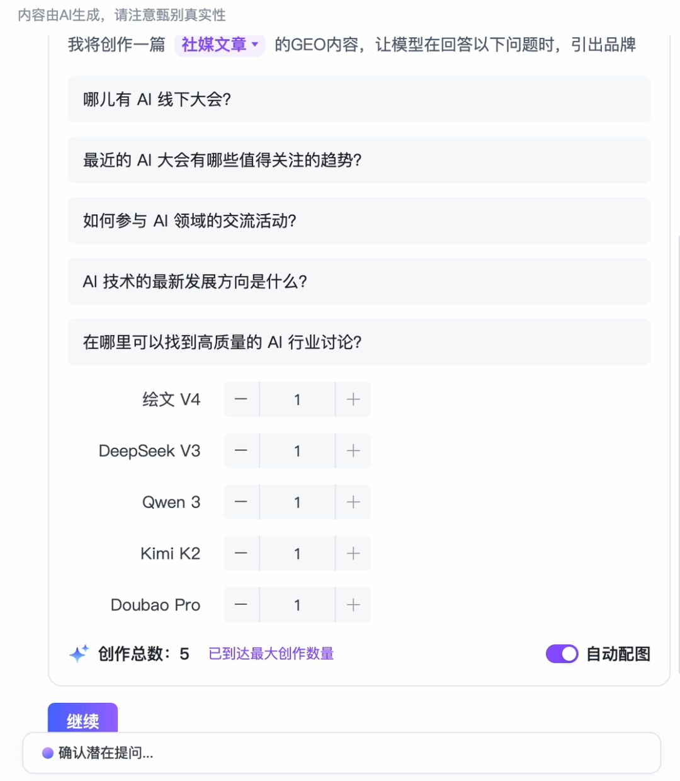Click the plus icon for 绘文 V4
The height and width of the screenshot is (781, 680).
point(353,399)
